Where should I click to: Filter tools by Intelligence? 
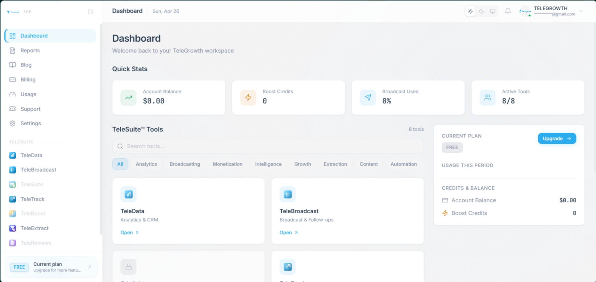click(268, 164)
